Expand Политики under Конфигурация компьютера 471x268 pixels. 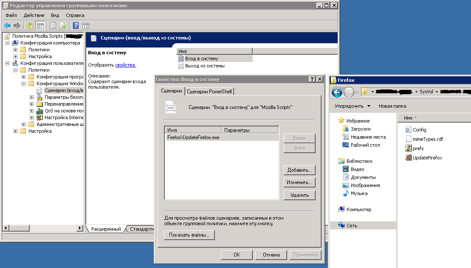pyautogui.click(x=16, y=50)
